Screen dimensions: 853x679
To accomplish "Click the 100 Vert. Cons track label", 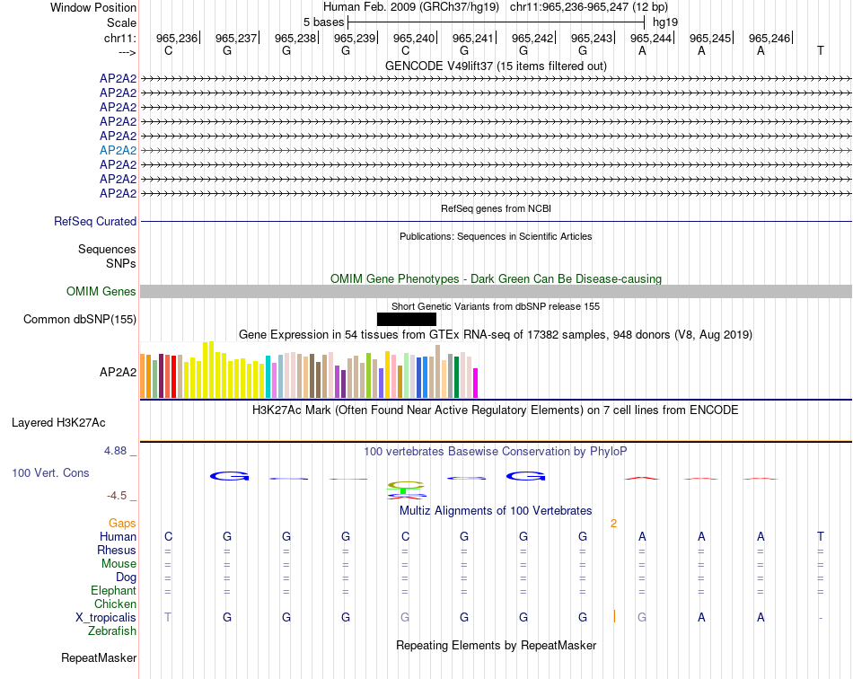I will point(50,472).
